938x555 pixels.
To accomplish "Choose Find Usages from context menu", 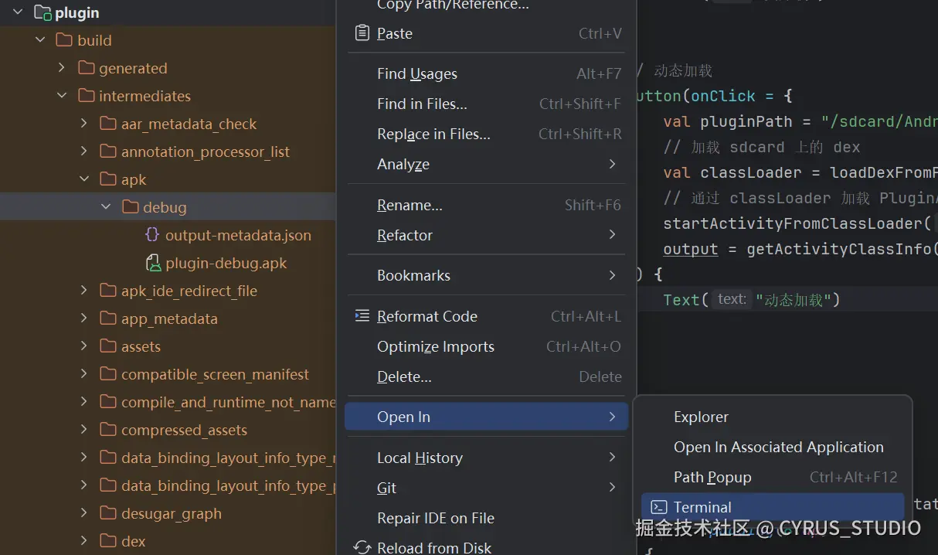I will click(487, 73).
